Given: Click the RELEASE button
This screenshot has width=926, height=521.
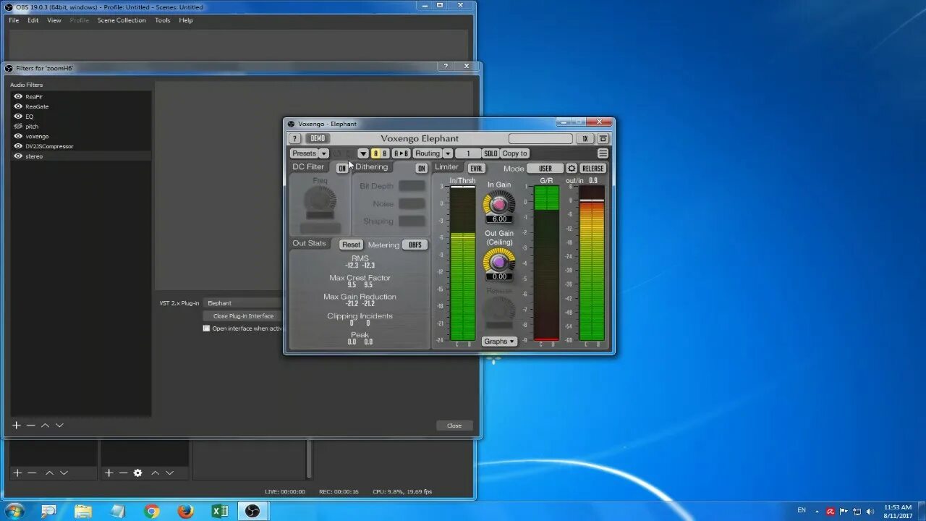Looking at the screenshot, I should coord(592,168).
